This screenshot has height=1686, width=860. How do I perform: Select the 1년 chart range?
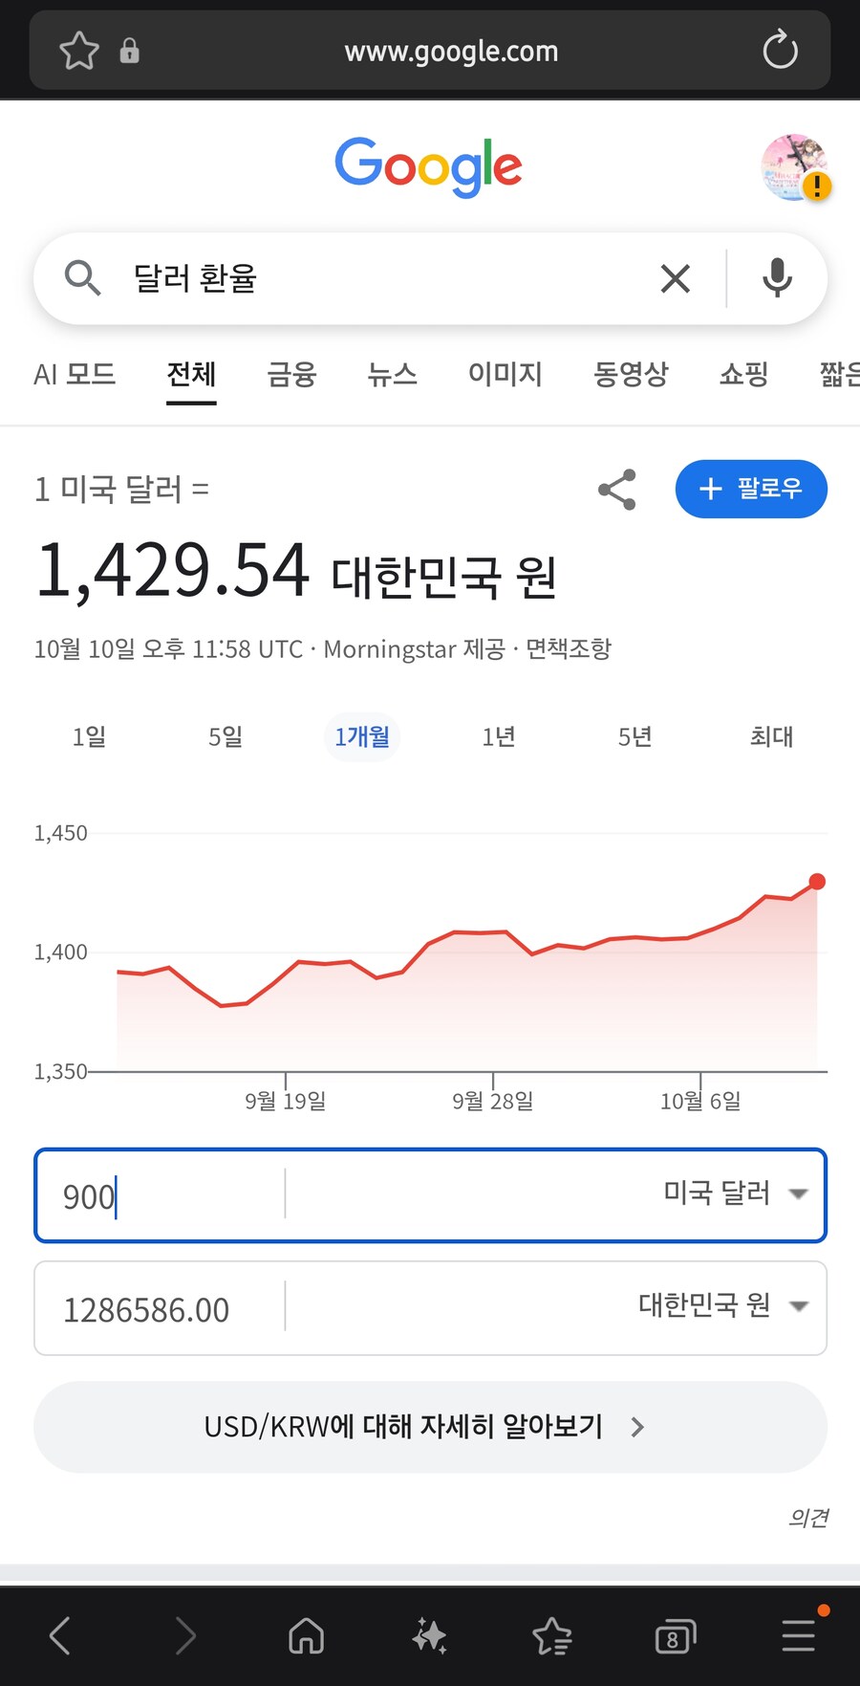click(x=499, y=736)
